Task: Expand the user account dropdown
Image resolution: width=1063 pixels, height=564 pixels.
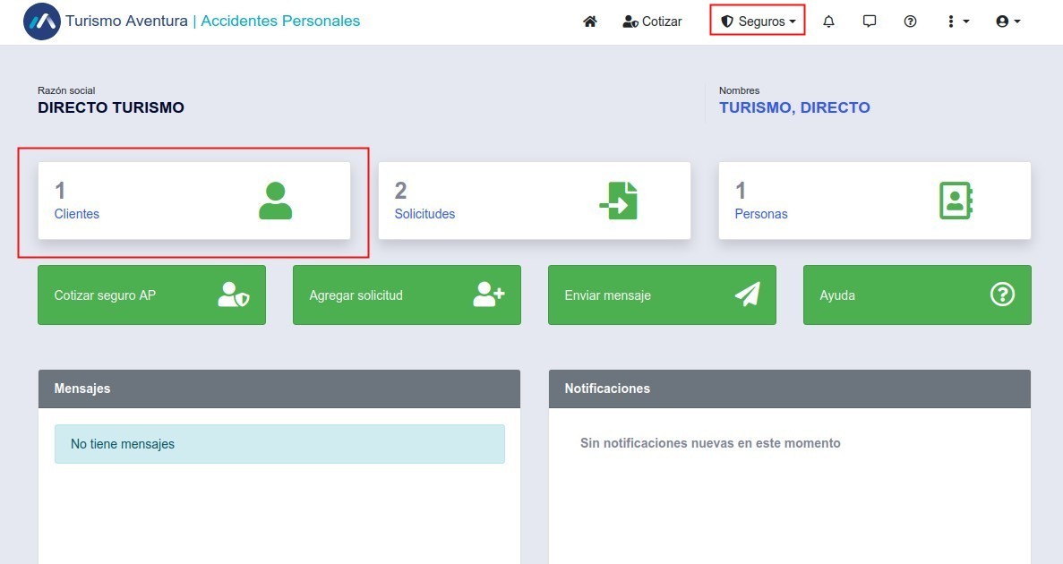Action: click(x=1008, y=21)
